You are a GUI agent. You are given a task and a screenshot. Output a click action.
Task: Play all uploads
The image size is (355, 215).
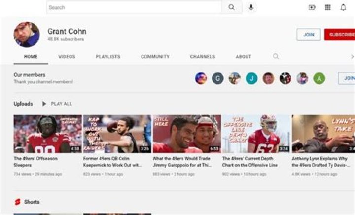pyautogui.click(x=57, y=104)
